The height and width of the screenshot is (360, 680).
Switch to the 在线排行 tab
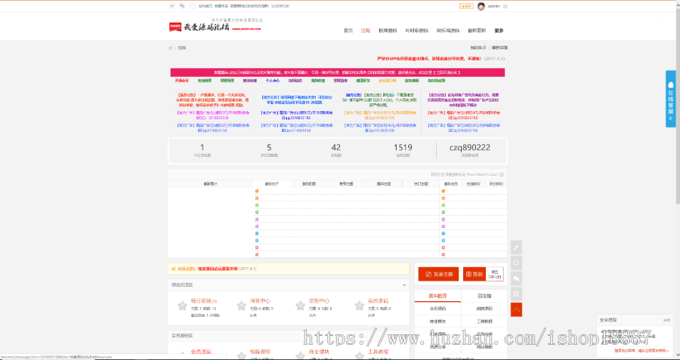click(473, 183)
